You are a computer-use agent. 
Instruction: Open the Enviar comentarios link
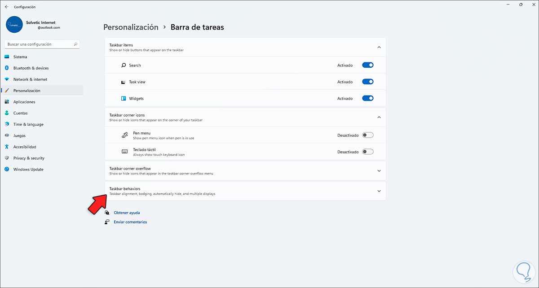click(x=130, y=222)
